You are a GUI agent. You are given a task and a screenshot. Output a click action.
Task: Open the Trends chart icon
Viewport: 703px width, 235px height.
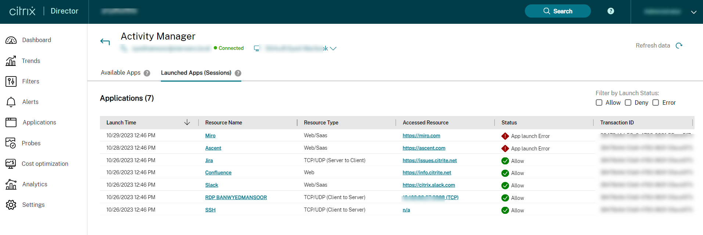[x=11, y=61]
